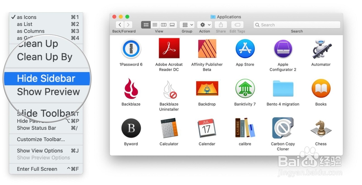The image size is (362, 185).
Task: Go forward with the Forward arrow
Action: click(129, 25)
